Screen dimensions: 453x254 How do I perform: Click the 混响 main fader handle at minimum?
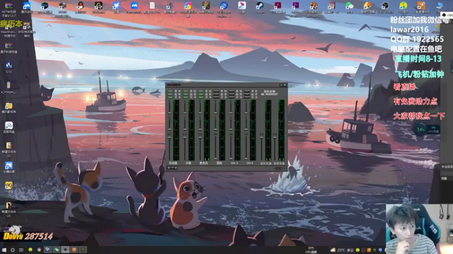click(215, 159)
